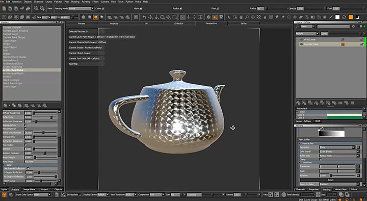Click the Color B green swatch
Image resolution: width=367 pixels, height=201 pixels.
click(x=344, y=117)
